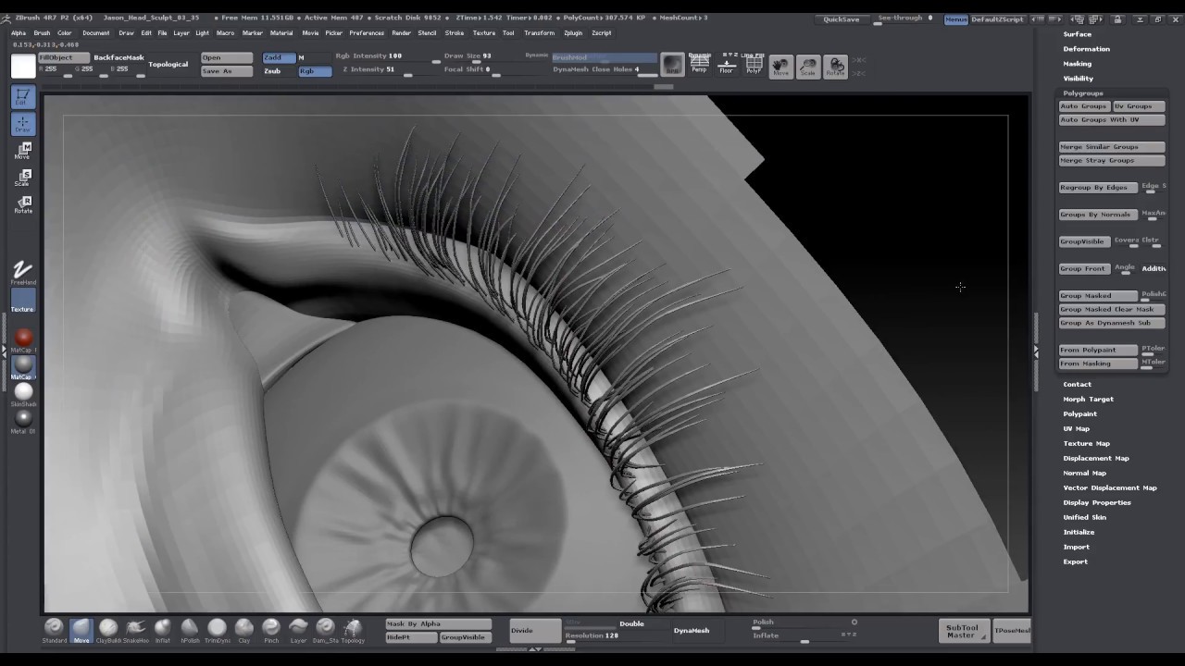Choose the Metal 01 material sphere
This screenshot has height=666, width=1185.
click(x=23, y=421)
